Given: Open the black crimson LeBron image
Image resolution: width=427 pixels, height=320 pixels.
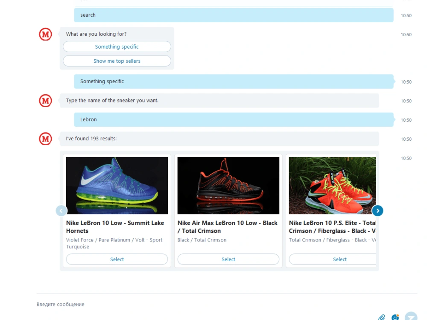Looking at the screenshot, I should (x=228, y=186).
